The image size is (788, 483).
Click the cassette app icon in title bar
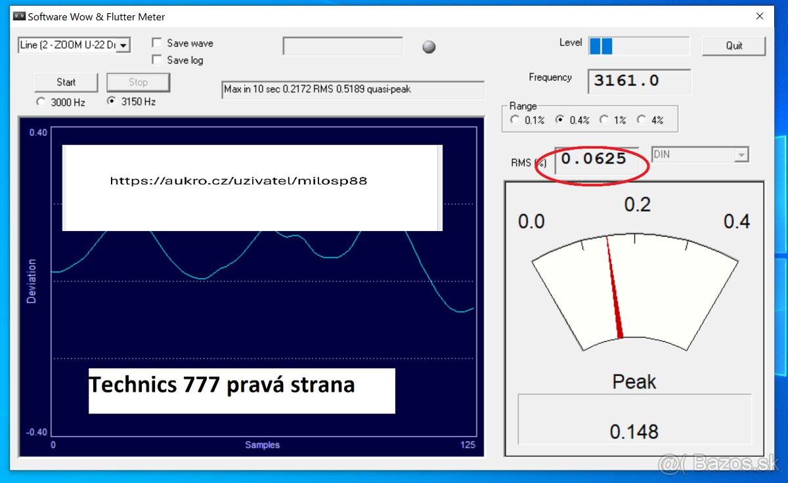19,16
